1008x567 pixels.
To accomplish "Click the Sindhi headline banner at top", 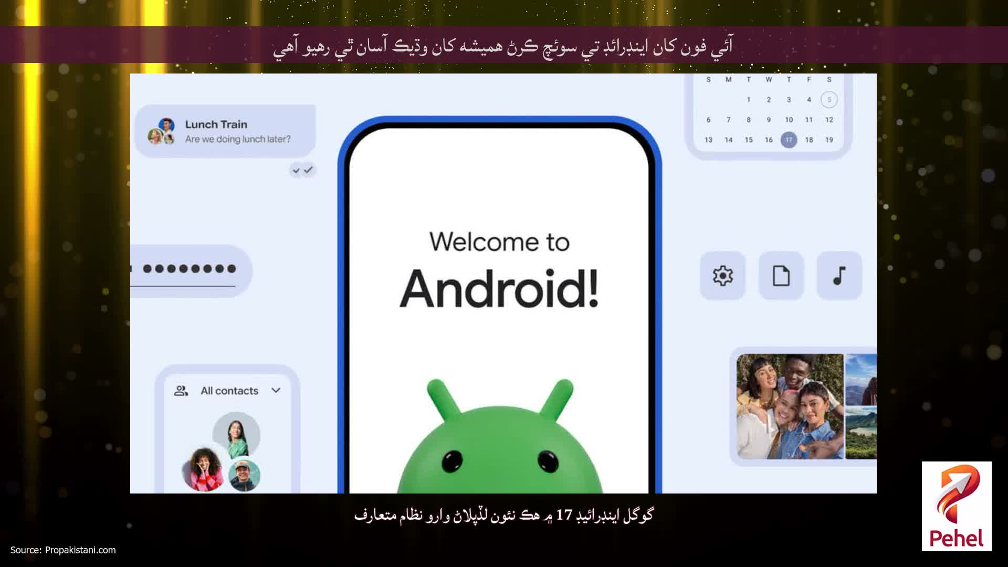I will click(x=503, y=45).
